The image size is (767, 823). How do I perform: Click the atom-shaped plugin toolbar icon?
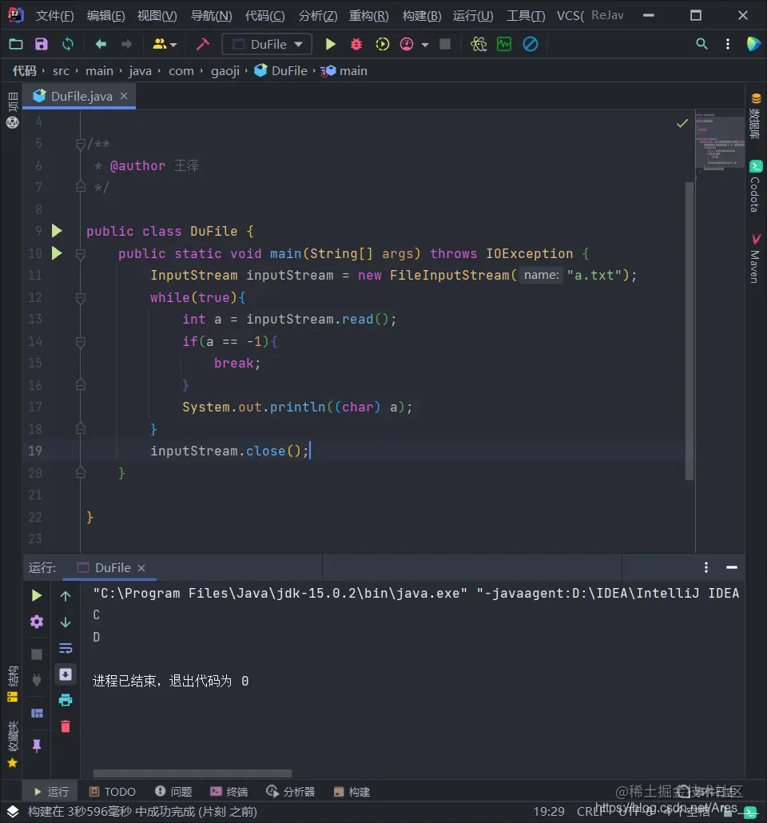(x=479, y=44)
